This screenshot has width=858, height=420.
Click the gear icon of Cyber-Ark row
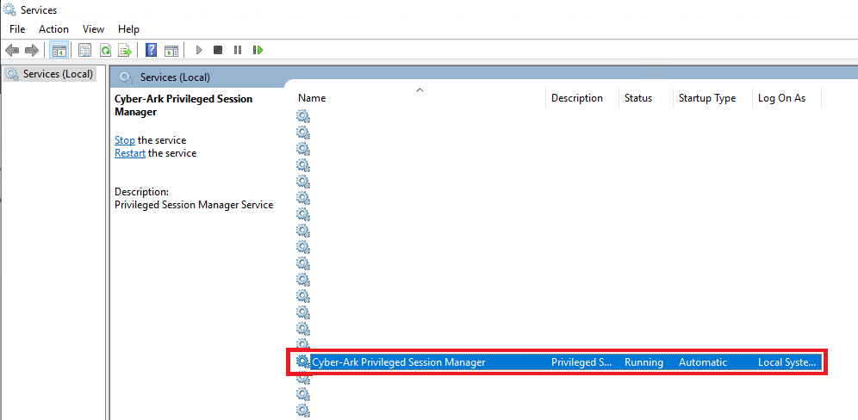coord(302,362)
